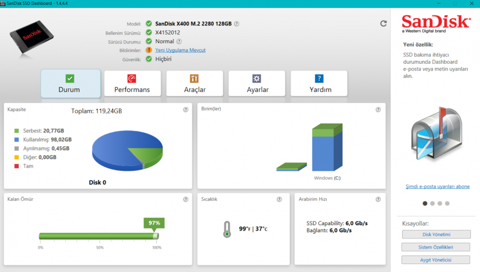
Task: Click green check icon next to Model
Action: [149, 23]
